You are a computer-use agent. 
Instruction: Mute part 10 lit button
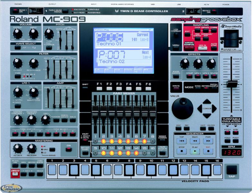click(104, 153)
